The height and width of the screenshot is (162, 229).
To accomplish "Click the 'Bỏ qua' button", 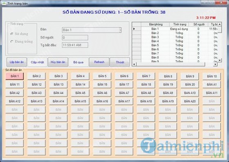I will coord(79,62).
